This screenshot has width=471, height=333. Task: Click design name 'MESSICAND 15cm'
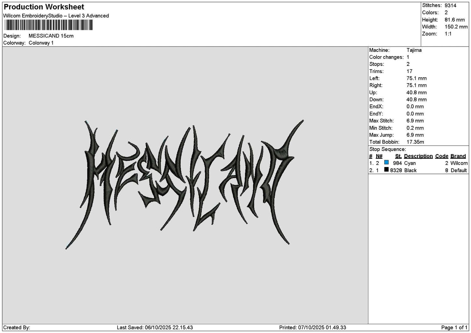[51, 36]
